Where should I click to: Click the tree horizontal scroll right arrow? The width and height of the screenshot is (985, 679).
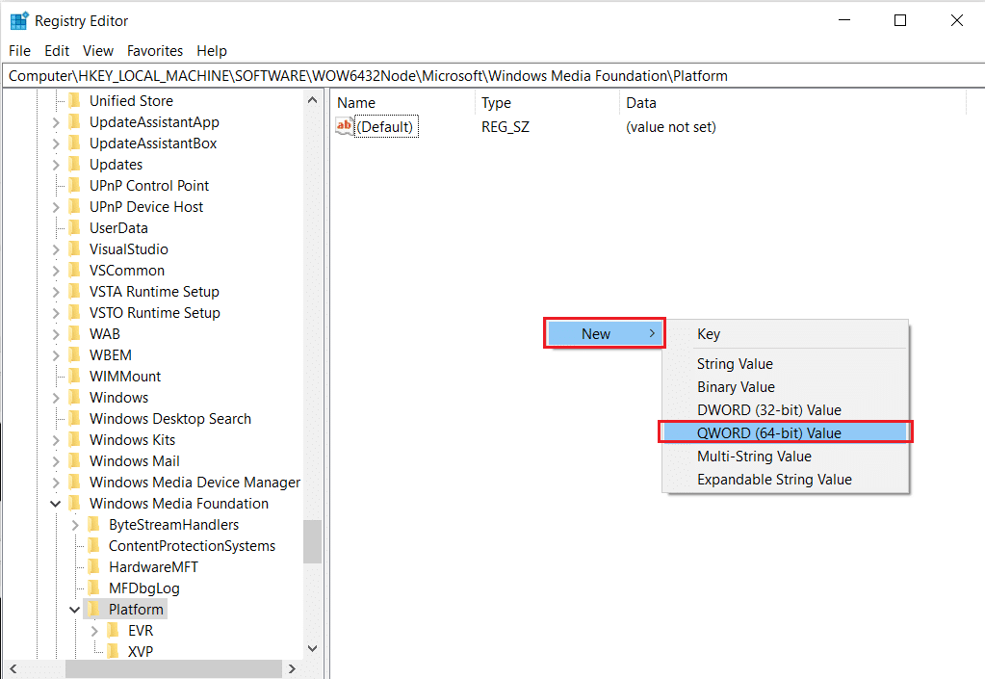coord(292,669)
